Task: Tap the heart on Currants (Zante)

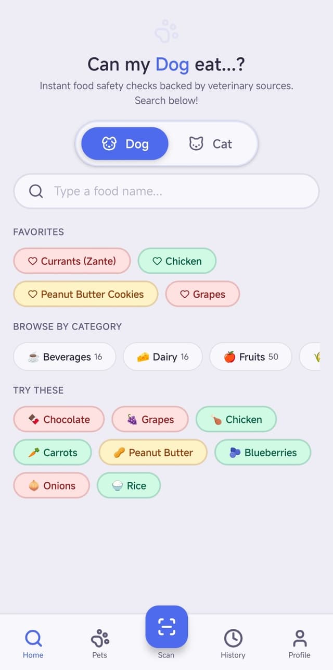Action: (x=33, y=261)
